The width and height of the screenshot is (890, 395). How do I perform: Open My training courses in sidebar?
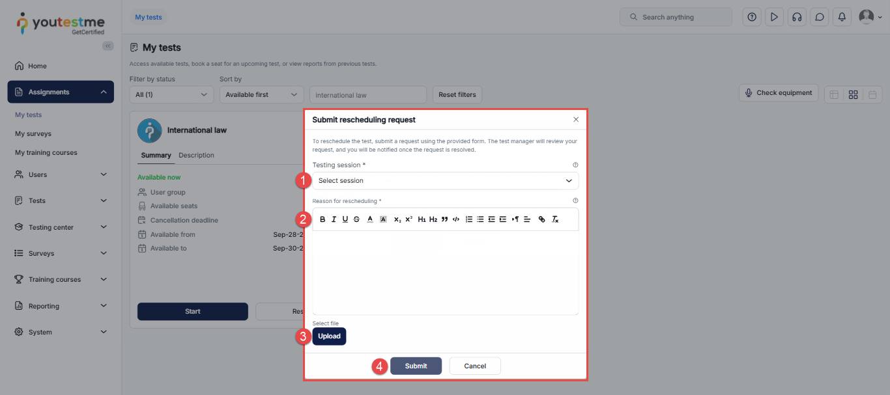point(46,152)
